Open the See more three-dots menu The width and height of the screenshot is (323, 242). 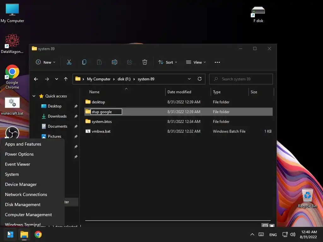coord(217,62)
